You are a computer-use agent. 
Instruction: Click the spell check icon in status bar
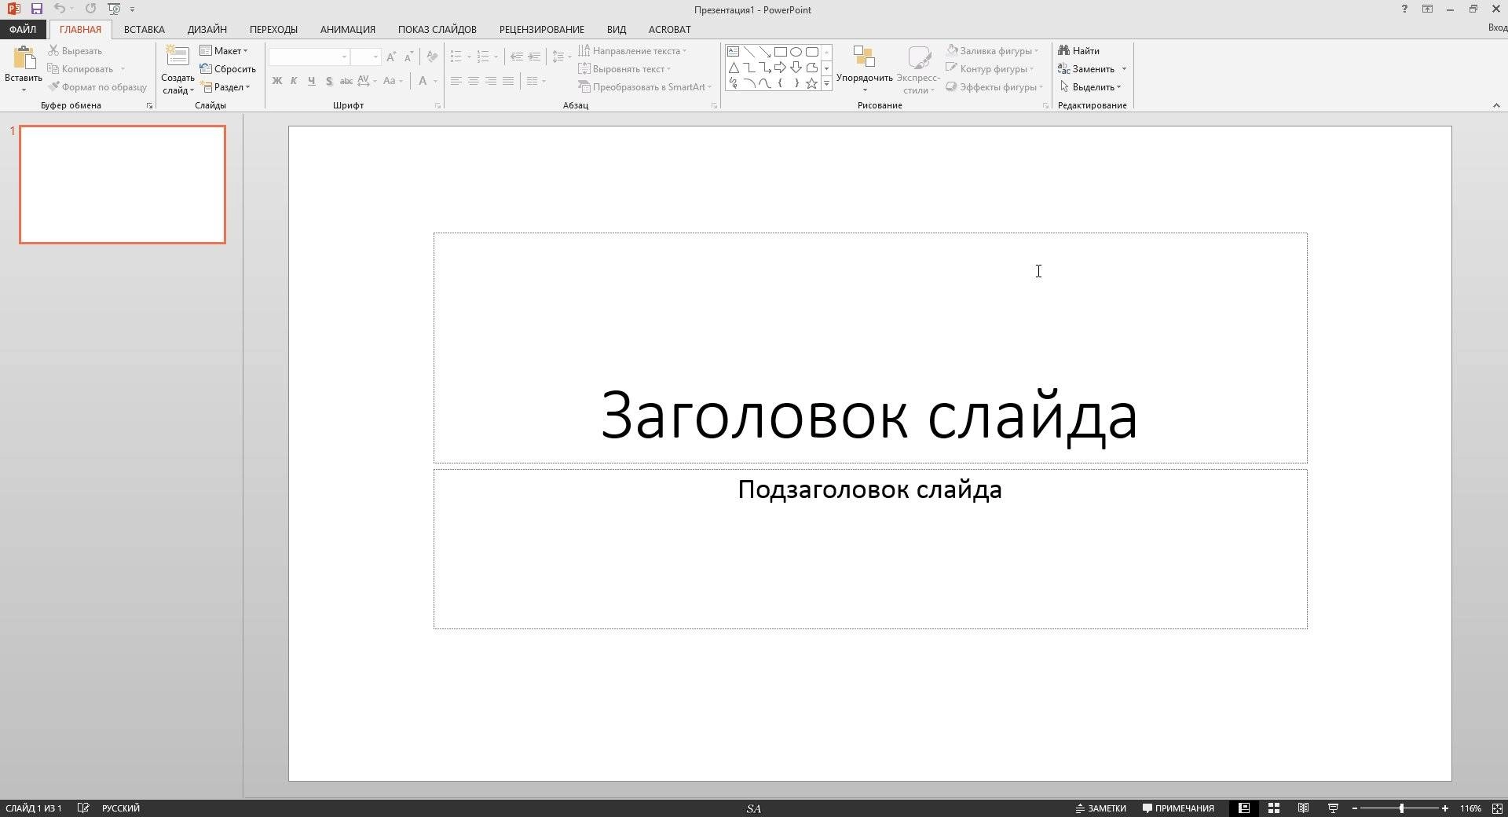[83, 808]
